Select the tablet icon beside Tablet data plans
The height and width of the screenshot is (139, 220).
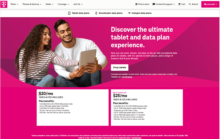[x=69, y=13]
